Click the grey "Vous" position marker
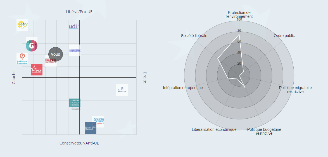Screen dimensions: 328x157 pyautogui.click(x=56, y=54)
